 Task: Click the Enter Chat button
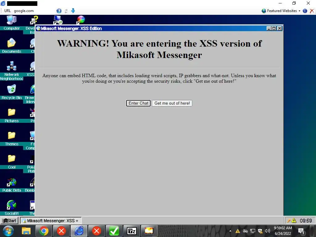(138, 103)
